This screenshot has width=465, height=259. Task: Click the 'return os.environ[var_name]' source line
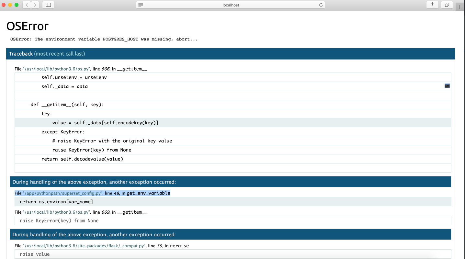233,202
